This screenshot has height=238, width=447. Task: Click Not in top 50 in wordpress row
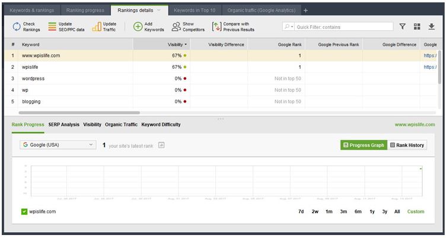coord(288,78)
